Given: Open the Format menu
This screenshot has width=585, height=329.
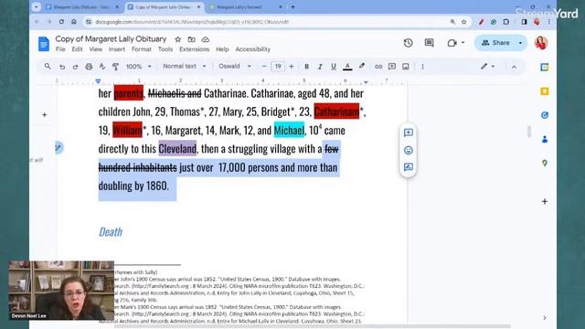Looking at the screenshot, I should pyautogui.click(x=142, y=49).
